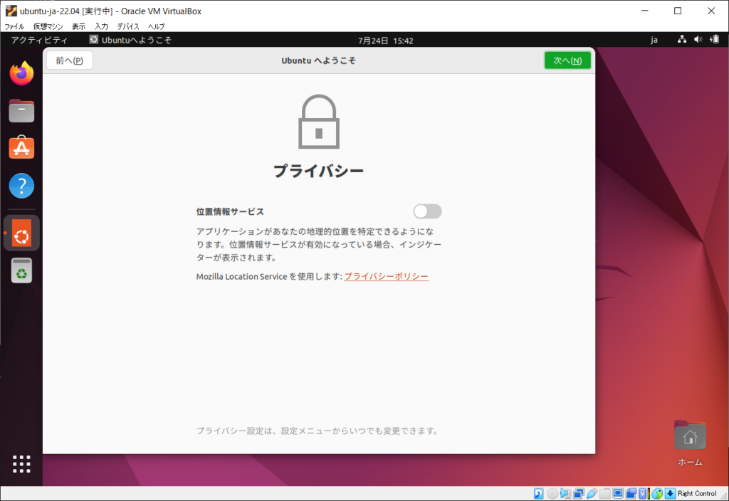Enable the 位置情報サービス toggle switch

427,211
